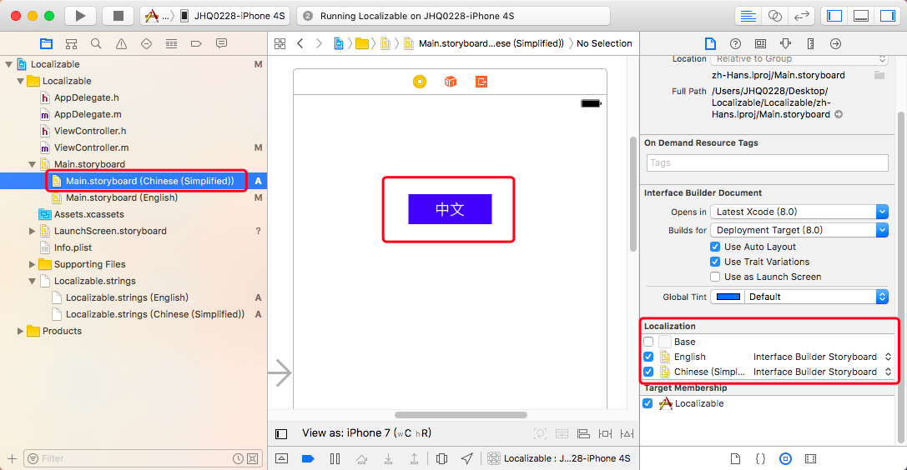Open the Issue navigator
This screenshot has height=470, width=907.
click(x=121, y=43)
